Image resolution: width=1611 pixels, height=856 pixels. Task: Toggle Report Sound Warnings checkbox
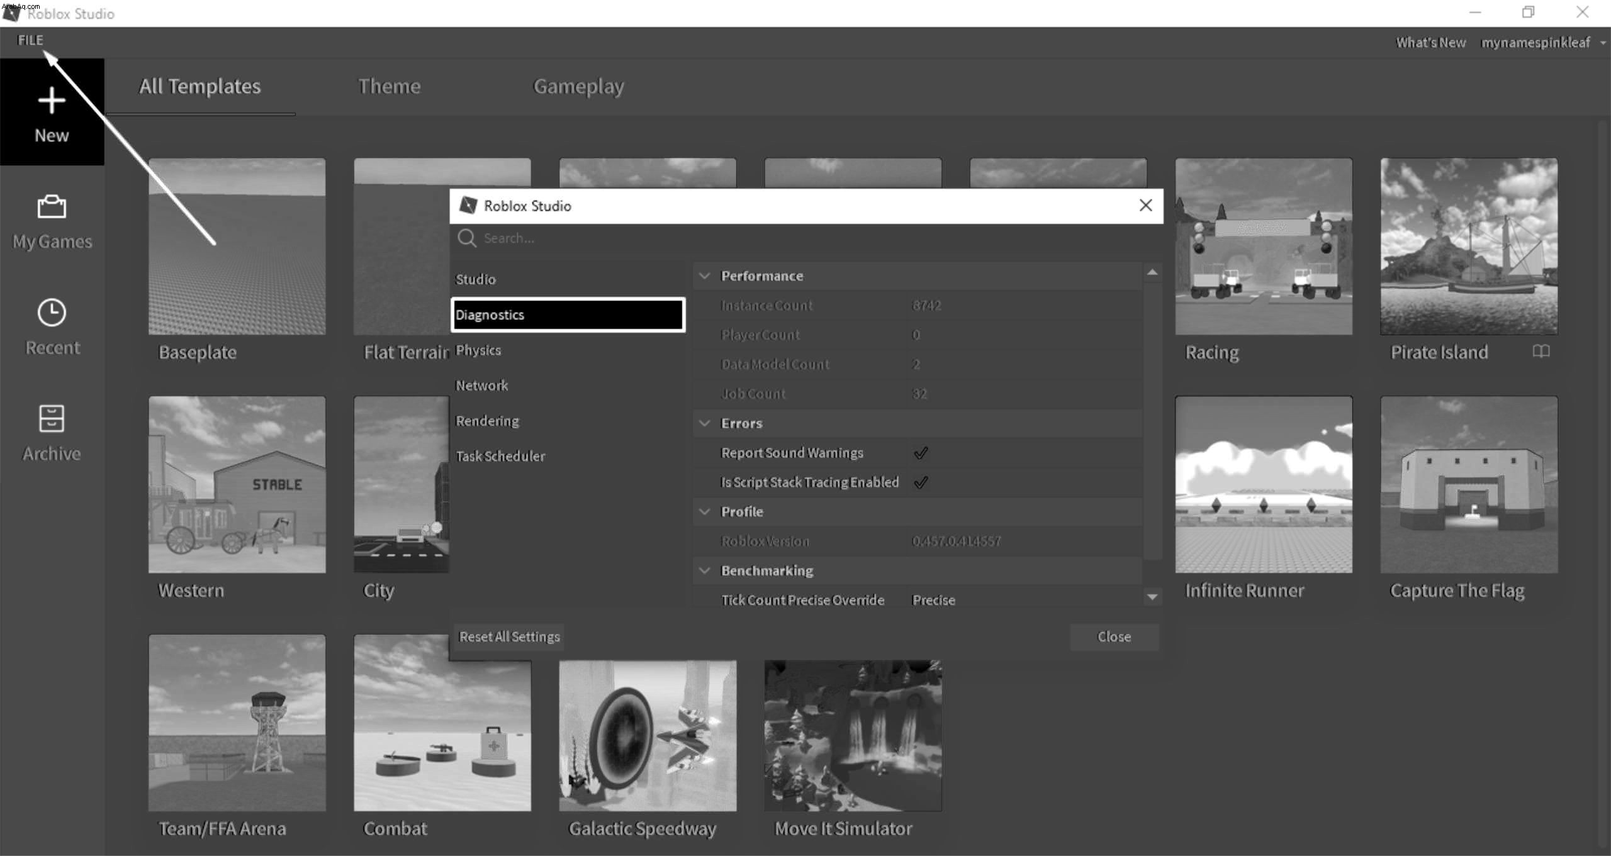point(921,453)
